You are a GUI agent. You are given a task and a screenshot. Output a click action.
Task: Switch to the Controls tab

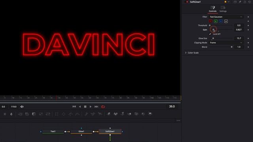click(213, 9)
